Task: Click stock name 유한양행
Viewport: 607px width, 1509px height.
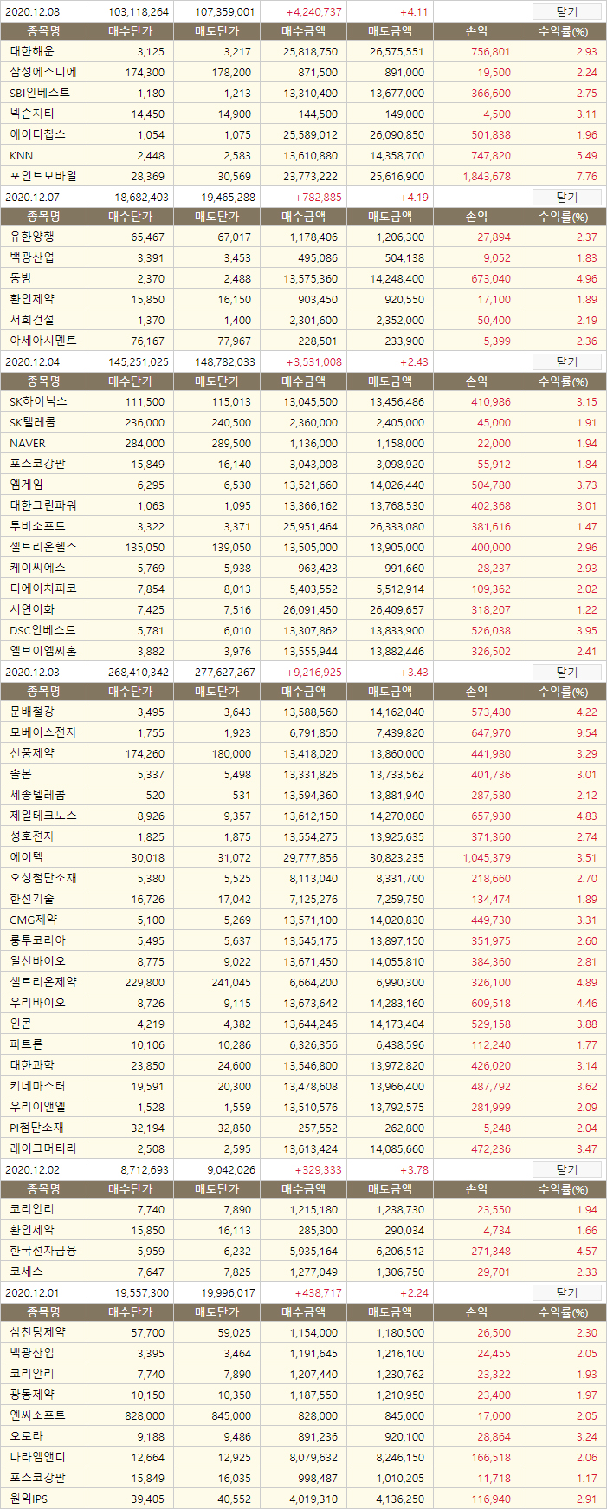Action: [x=32, y=237]
